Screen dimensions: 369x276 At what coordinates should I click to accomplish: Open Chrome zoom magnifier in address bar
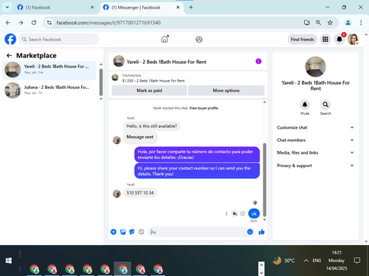click(x=318, y=23)
